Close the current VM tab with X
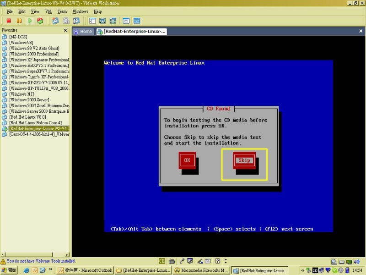This screenshot has width=366, height=275. (361, 31)
